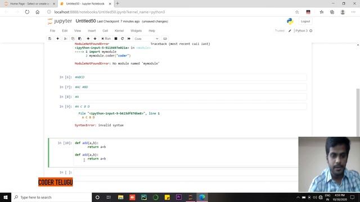Open a new browser tab with plus
The width and height of the screenshot is (360, 202).
[x=118, y=3]
